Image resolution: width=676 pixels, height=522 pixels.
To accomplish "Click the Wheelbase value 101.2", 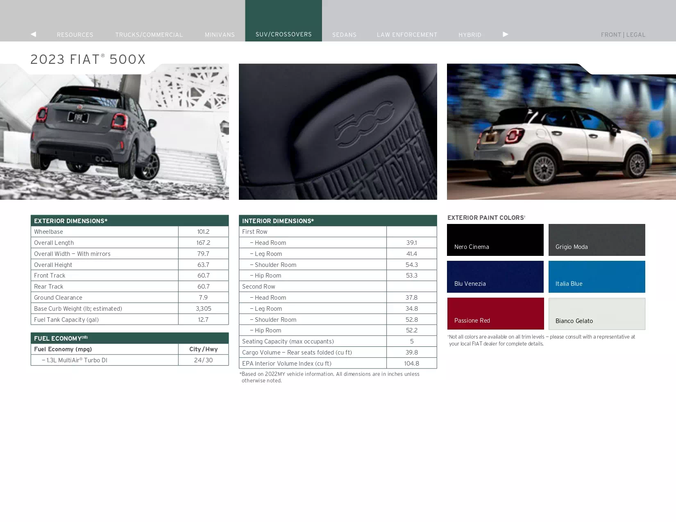I will 203,232.
